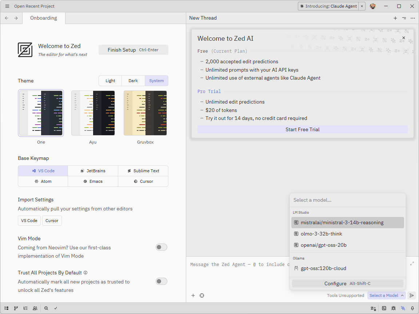419x314 pixels.
Task: Focus the Select a model search field
Action: click(x=347, y=200)
